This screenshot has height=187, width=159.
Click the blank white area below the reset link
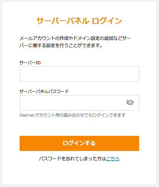coord(79,173)
